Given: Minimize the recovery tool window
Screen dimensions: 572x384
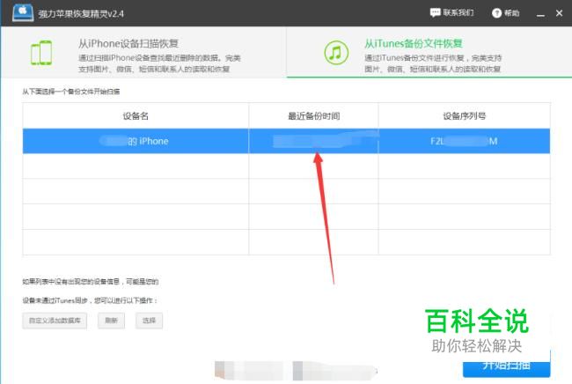Looking at the screenshot, I should pyautogui.click(x=540, y=14).
